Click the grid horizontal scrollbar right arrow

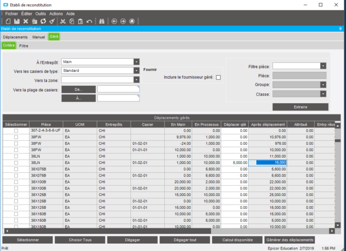[x=332, y=231]
